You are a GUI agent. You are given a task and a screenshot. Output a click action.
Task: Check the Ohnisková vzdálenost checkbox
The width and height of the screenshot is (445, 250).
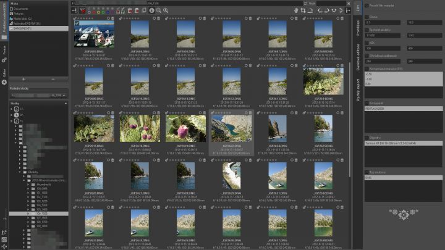pyautogui.click(x=367, y=56)
